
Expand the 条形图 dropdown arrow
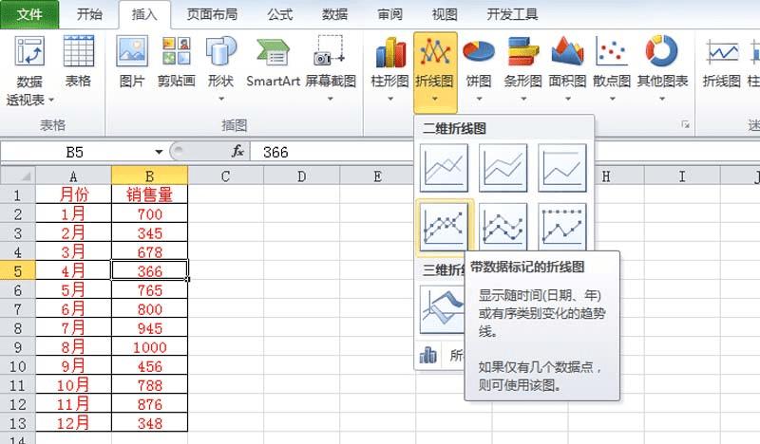point(523,99)
